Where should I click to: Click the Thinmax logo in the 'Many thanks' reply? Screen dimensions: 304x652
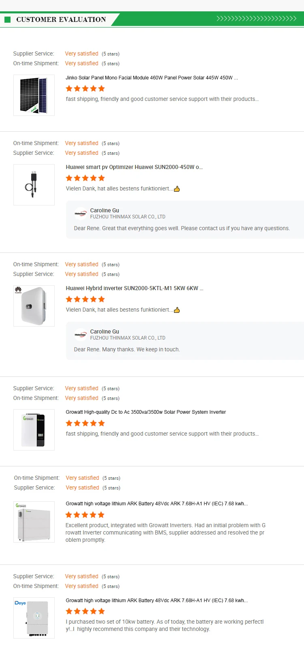[81, 335]
